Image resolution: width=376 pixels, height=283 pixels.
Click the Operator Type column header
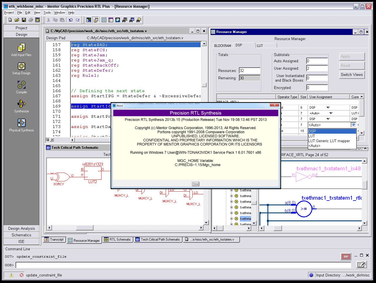(x=287, y=97)
